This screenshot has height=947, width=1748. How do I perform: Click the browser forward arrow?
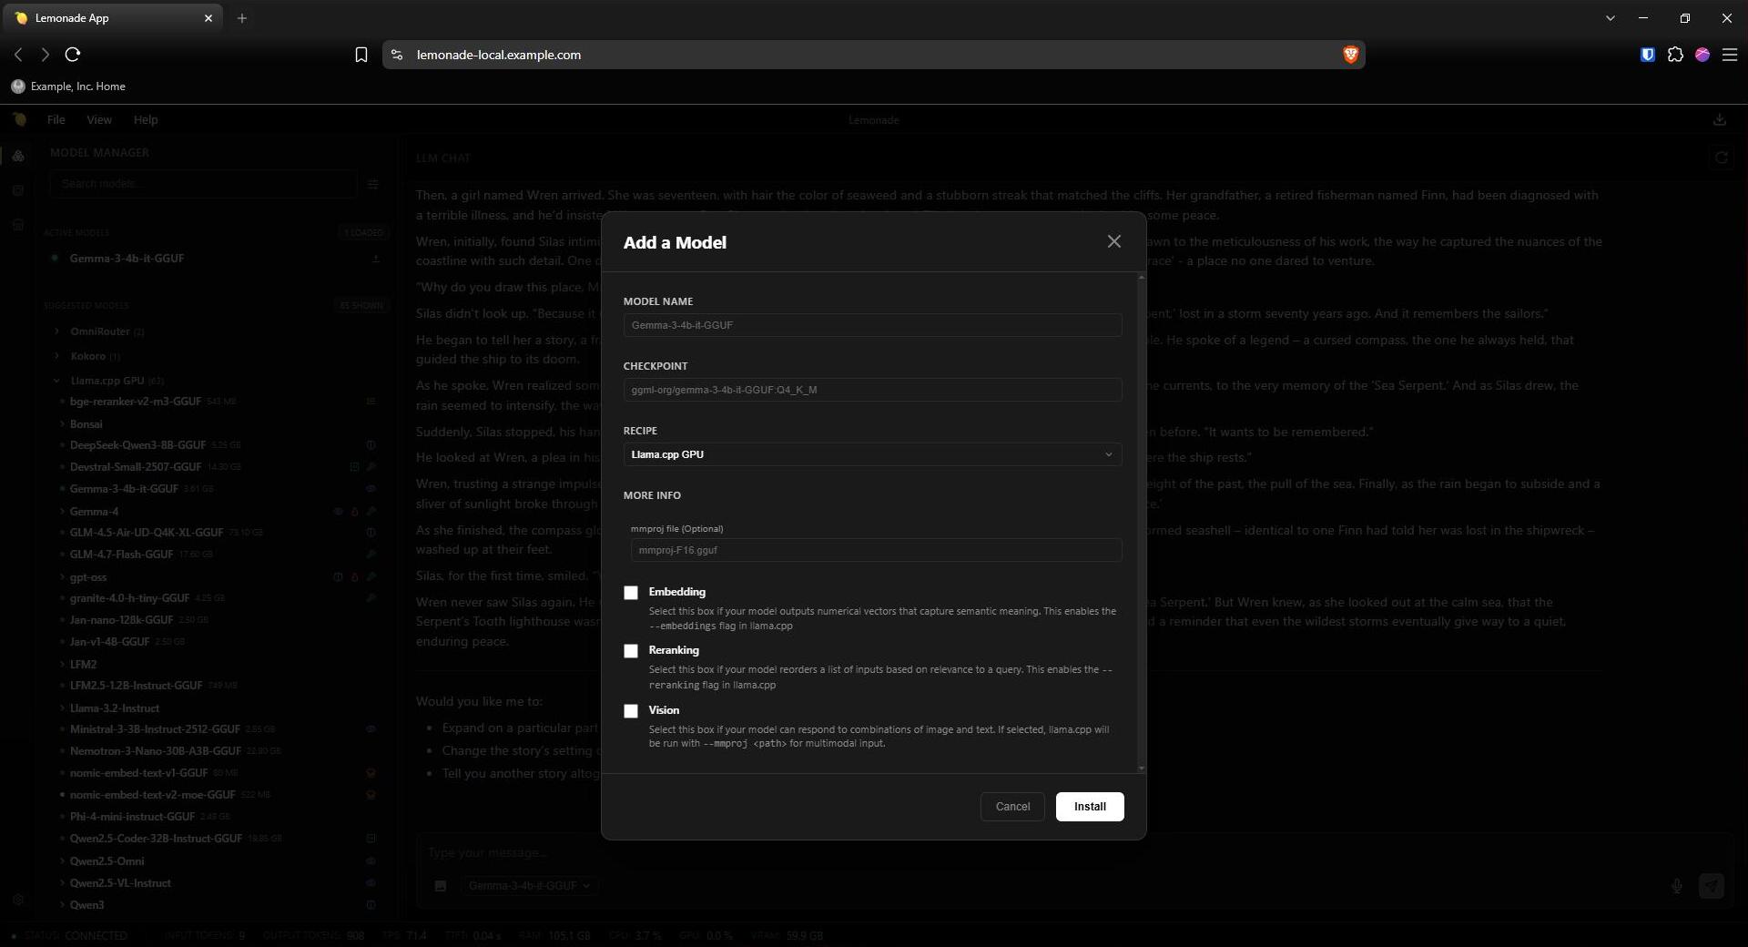point(46,55)
